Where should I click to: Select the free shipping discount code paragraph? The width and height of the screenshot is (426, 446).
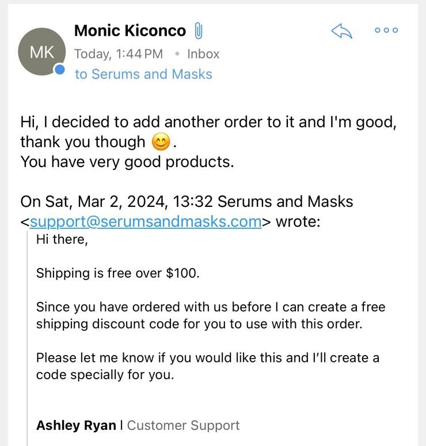coord(211,315)
